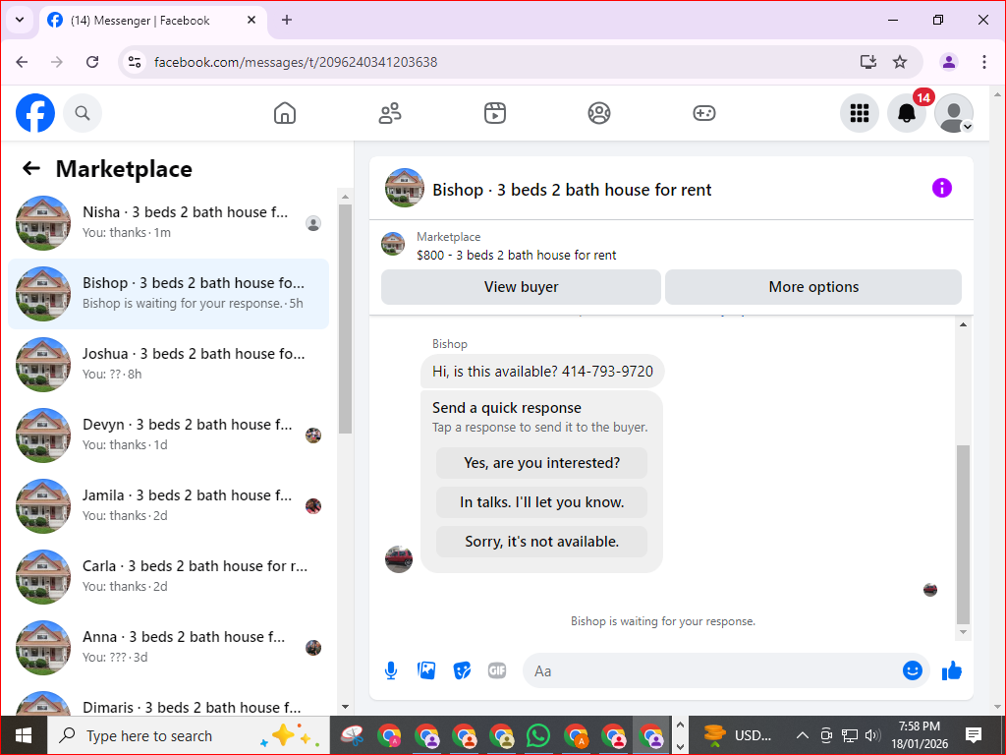
Task: Send quick reply 'Yes, are you interested?'
Action: click(541, 463)
